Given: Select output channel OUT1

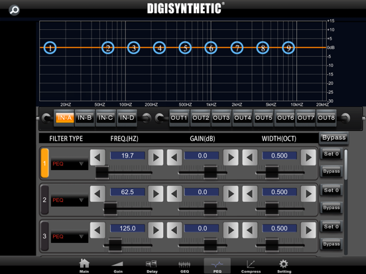Looking at the screenshot, I should [179, 118].
